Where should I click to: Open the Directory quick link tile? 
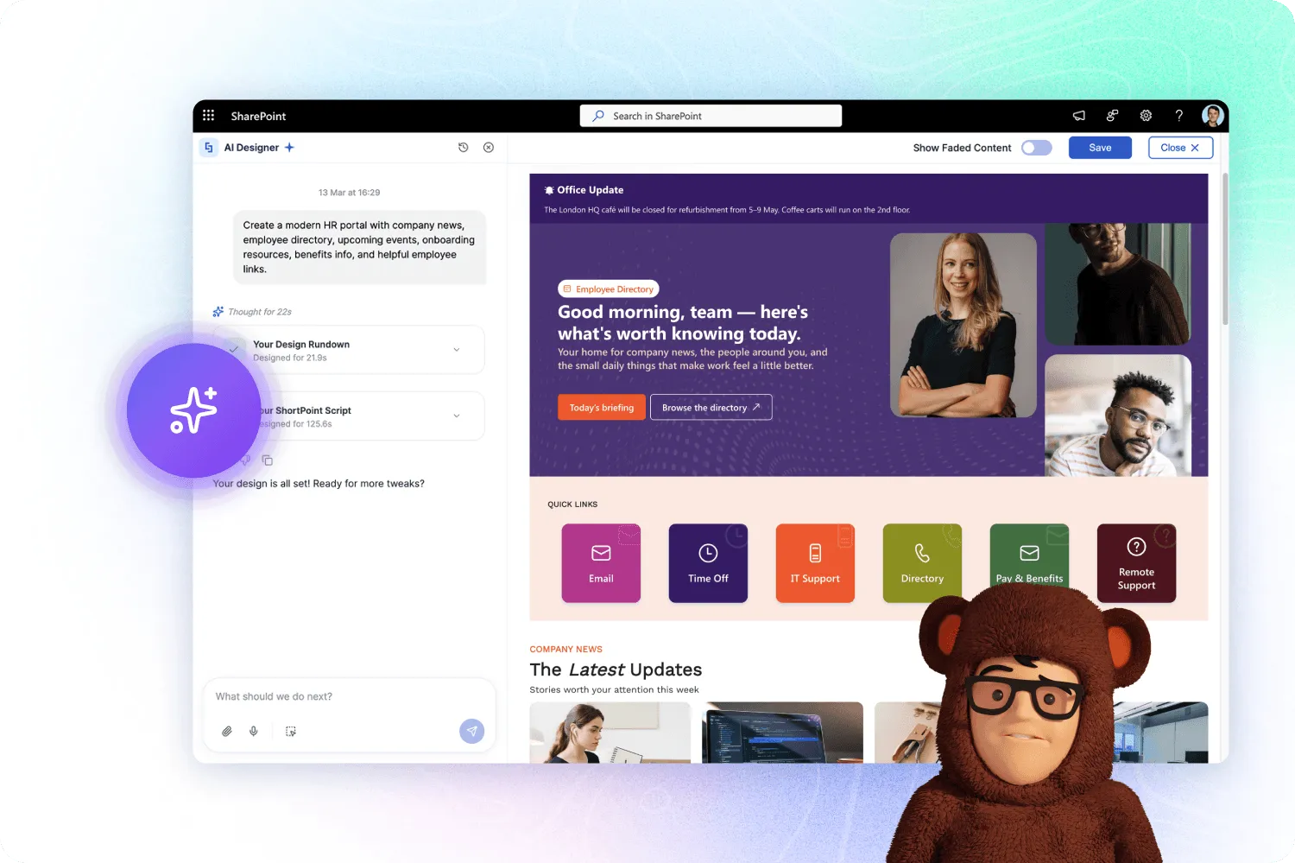tap(922, 563)
